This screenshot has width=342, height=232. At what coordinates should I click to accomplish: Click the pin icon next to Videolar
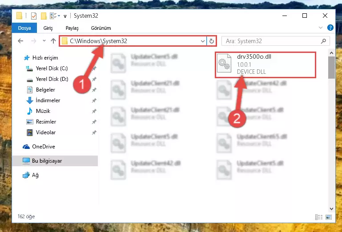(94, 132)
